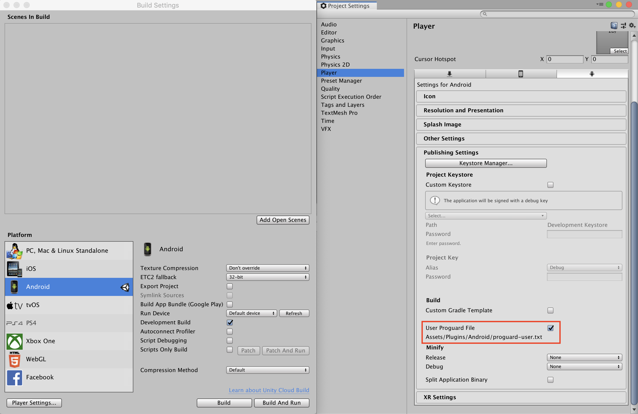Image resolution: width=638 pixels, height=414 pixels.
Task: Click the Learn about Unity Cloud Build link
Action: (269, 390)
